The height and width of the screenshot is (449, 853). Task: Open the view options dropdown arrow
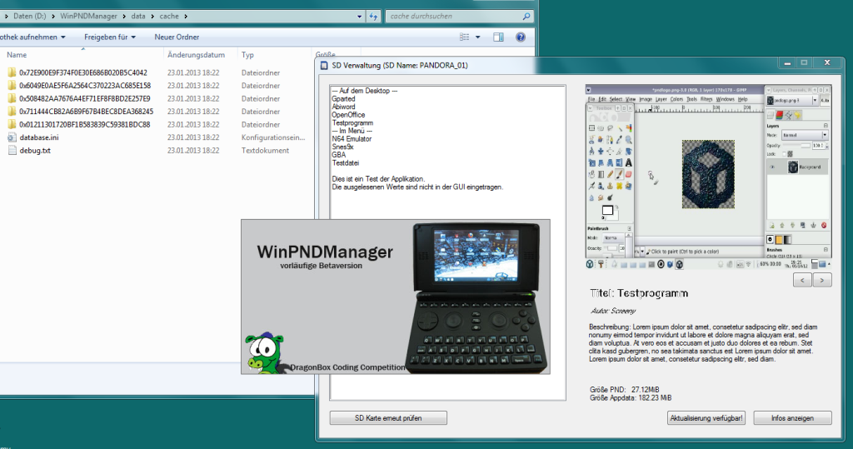(479, 37)
